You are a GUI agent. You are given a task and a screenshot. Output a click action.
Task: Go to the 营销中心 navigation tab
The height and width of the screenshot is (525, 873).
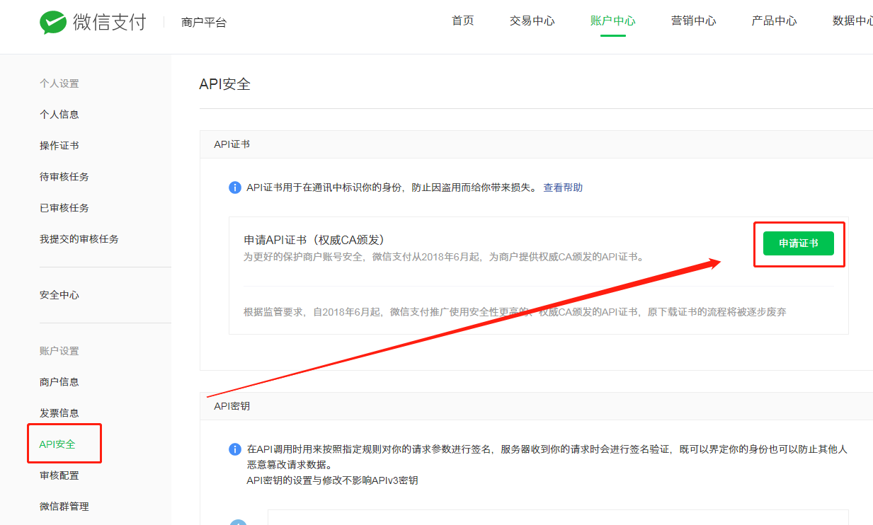[693, 21]
